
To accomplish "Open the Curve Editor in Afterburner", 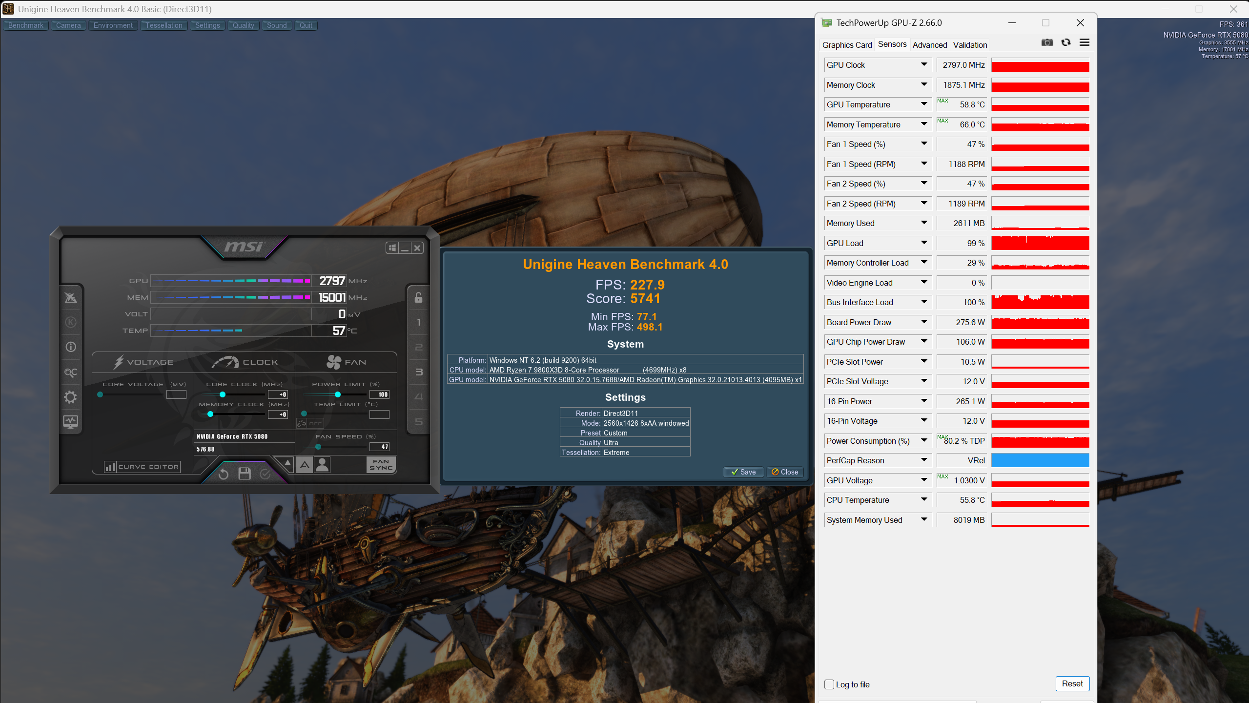I will tap(142, 467).
